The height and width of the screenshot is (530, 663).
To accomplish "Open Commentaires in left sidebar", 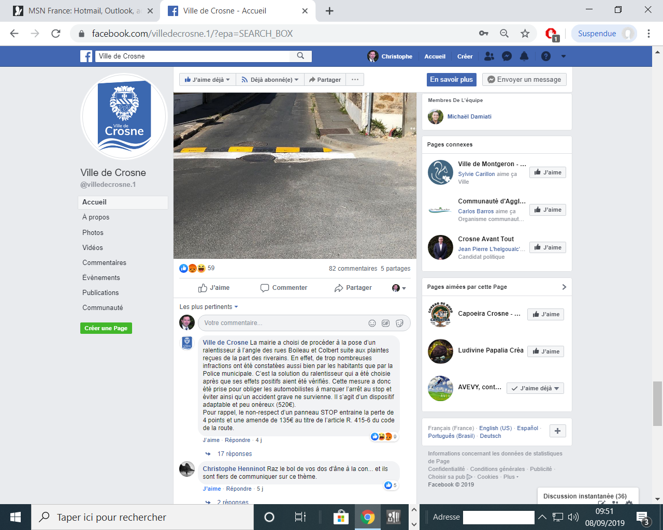I will tap(104, 262).
